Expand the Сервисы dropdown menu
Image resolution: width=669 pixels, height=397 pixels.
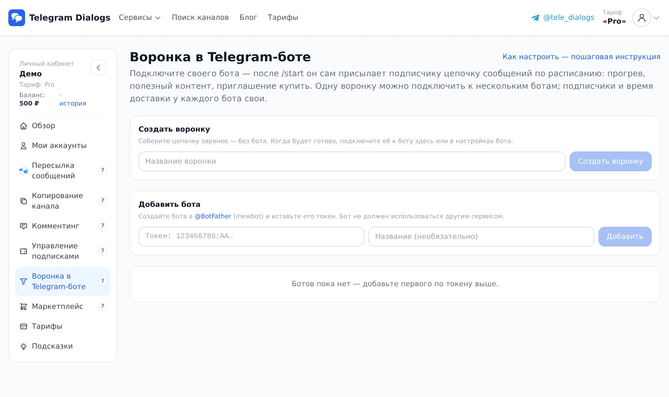[139, 17]
